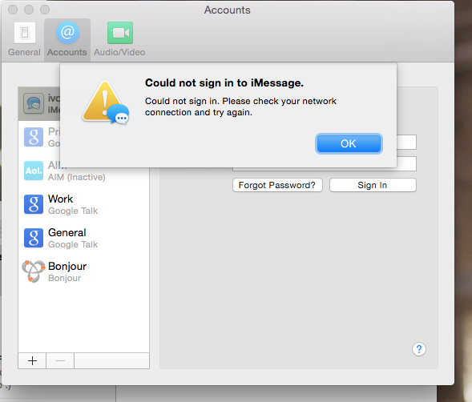Viewport: 472px width, 402px height.
Task: Click the window close button
Action: tap(13, 10)
